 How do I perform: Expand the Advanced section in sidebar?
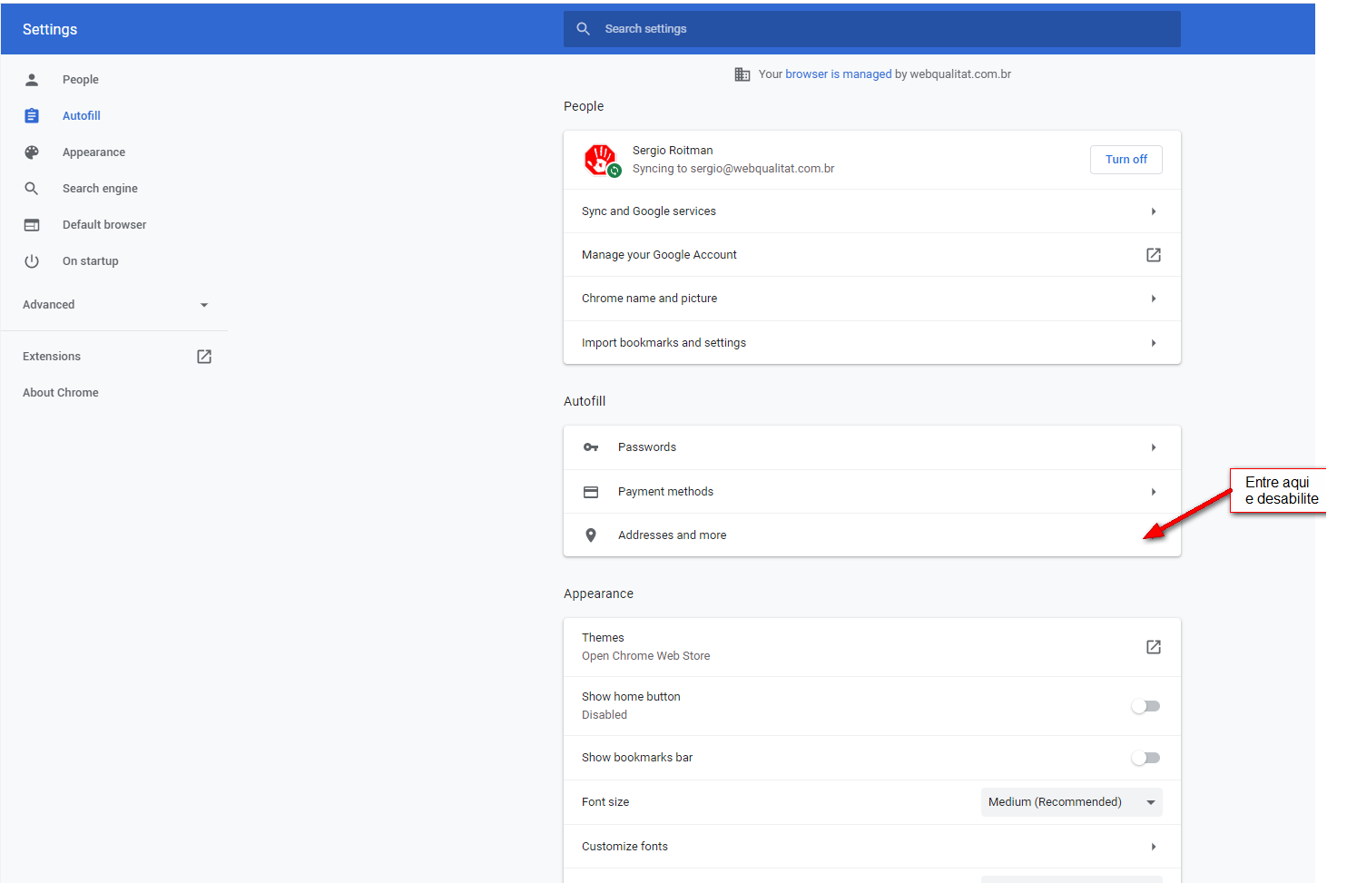pyautogui.click(x=114, y=305)
